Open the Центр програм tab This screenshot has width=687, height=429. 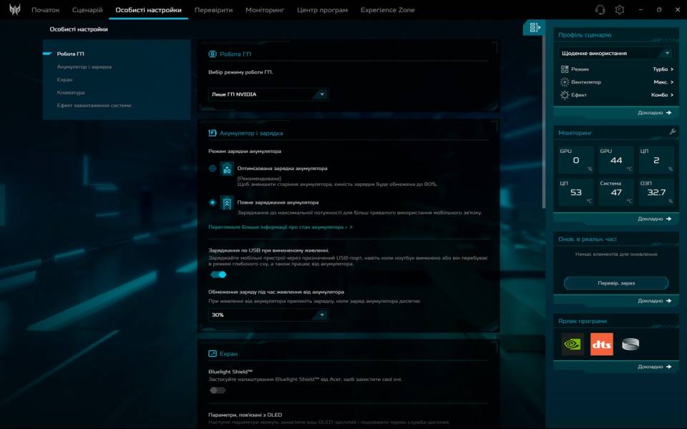coord(322,9)
